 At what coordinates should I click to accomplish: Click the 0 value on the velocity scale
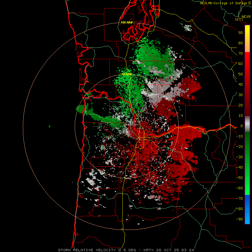coord(242,126)
